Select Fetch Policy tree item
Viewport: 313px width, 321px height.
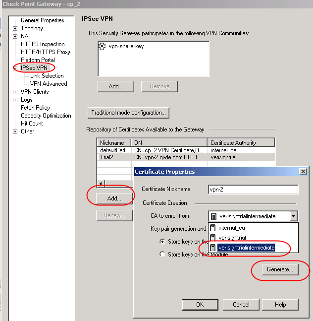tap(35, 108)
